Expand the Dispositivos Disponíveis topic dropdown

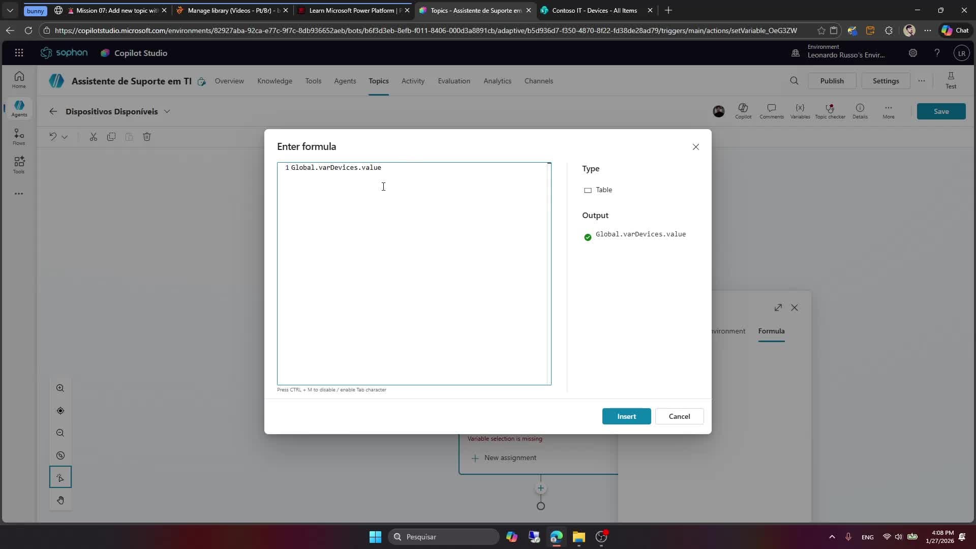pyautogui.click(x=168, y=111)
